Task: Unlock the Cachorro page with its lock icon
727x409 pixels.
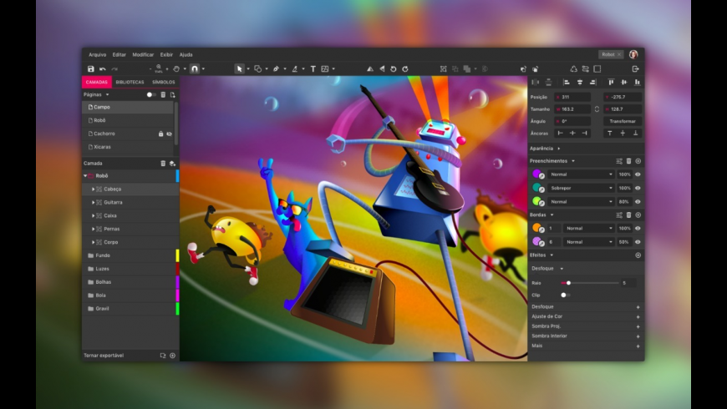Action: tap(161, 134)
